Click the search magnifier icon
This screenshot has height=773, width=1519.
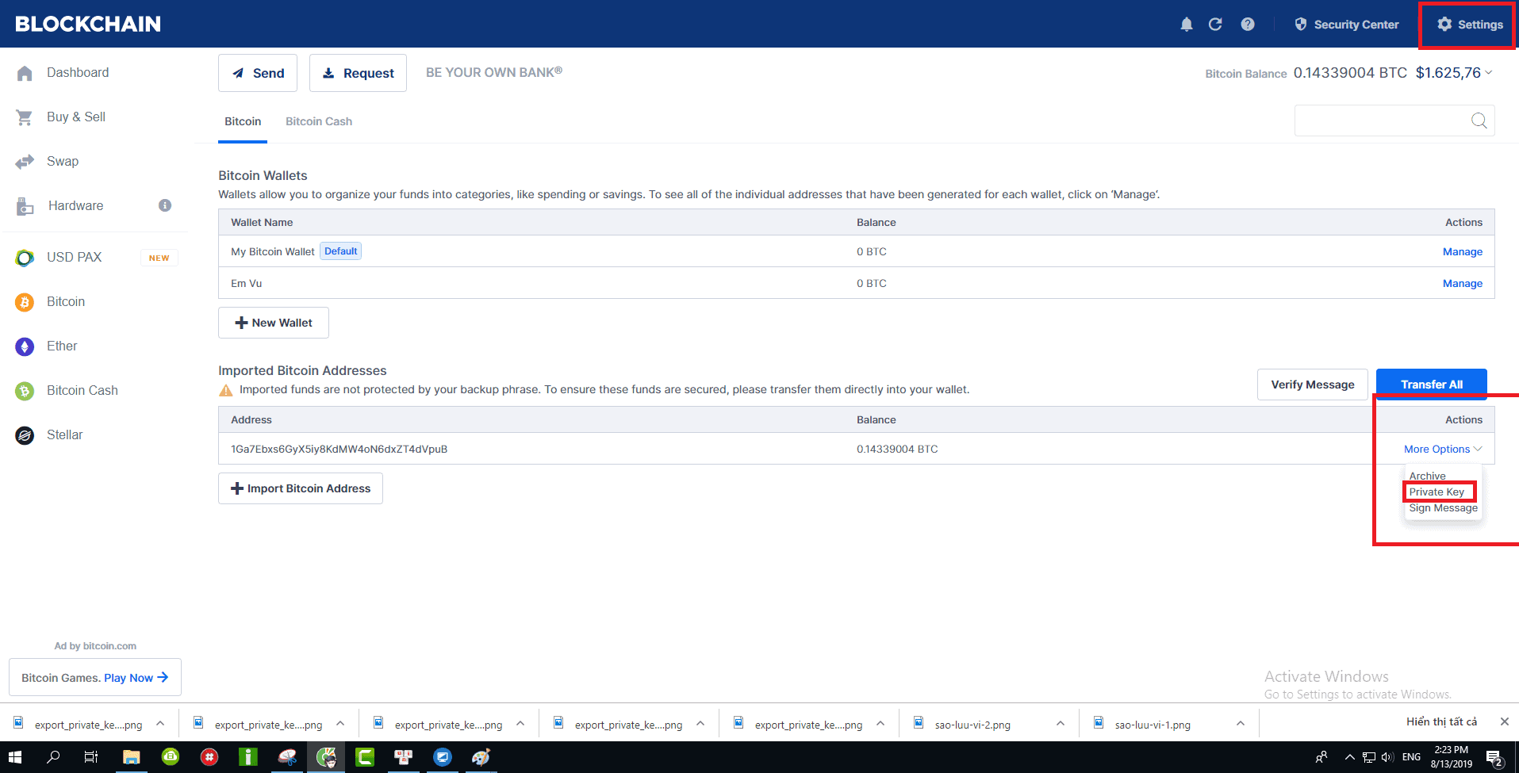(1479, 121)
